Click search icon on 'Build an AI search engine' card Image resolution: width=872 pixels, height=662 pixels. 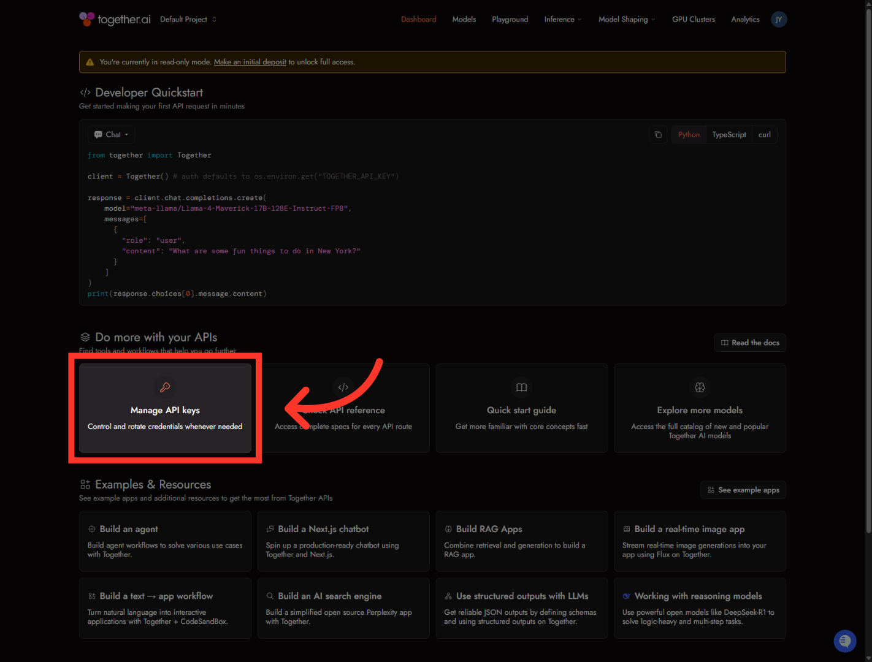[270, 596]
